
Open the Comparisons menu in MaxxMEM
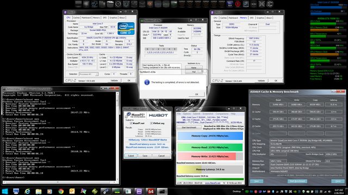(x=222, y=114)
